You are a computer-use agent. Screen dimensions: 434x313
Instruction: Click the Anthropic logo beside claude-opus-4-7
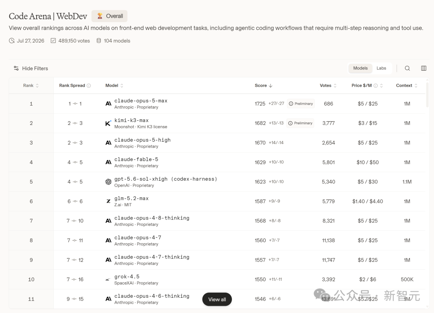click(108, 240)
